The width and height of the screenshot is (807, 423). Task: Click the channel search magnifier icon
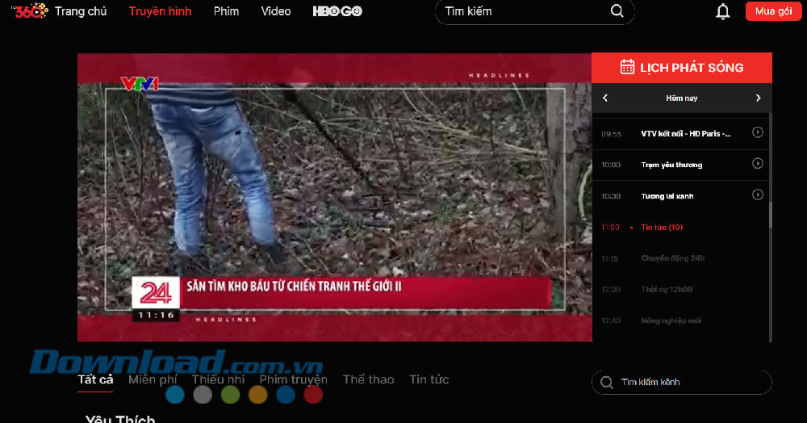tap(607, 383)
